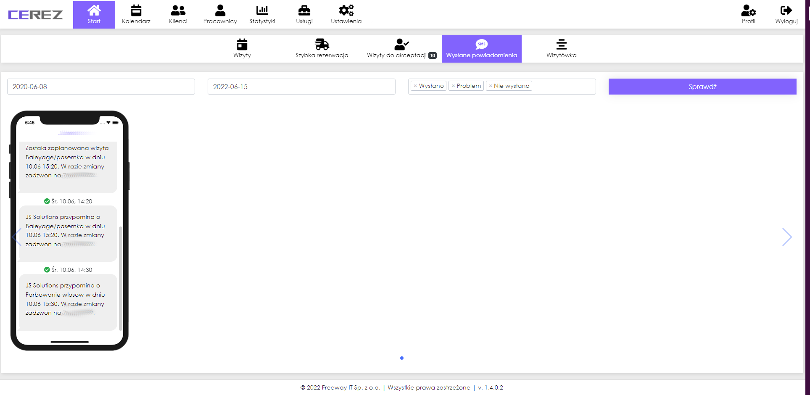Open the status filter multi-select field

[563, 87]
